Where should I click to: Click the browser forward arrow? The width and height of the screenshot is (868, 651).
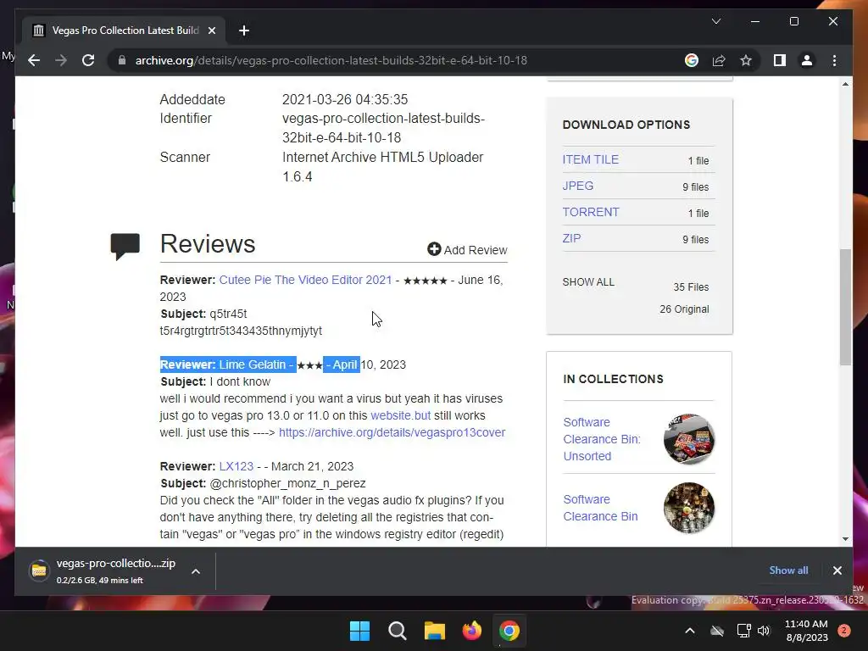pyautogui.click(x=61, y=60)
